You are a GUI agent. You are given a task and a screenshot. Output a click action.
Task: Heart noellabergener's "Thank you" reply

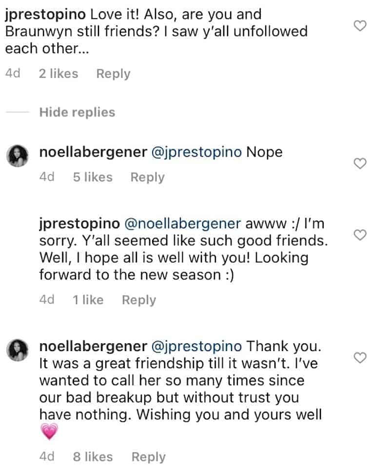(359, 358)
